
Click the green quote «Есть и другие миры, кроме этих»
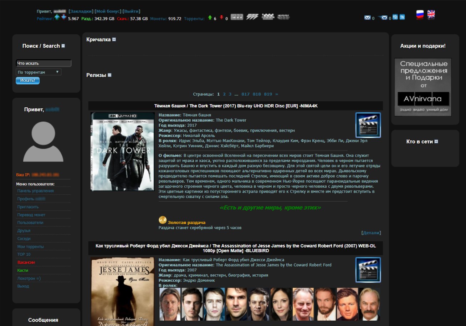point(270,208)
